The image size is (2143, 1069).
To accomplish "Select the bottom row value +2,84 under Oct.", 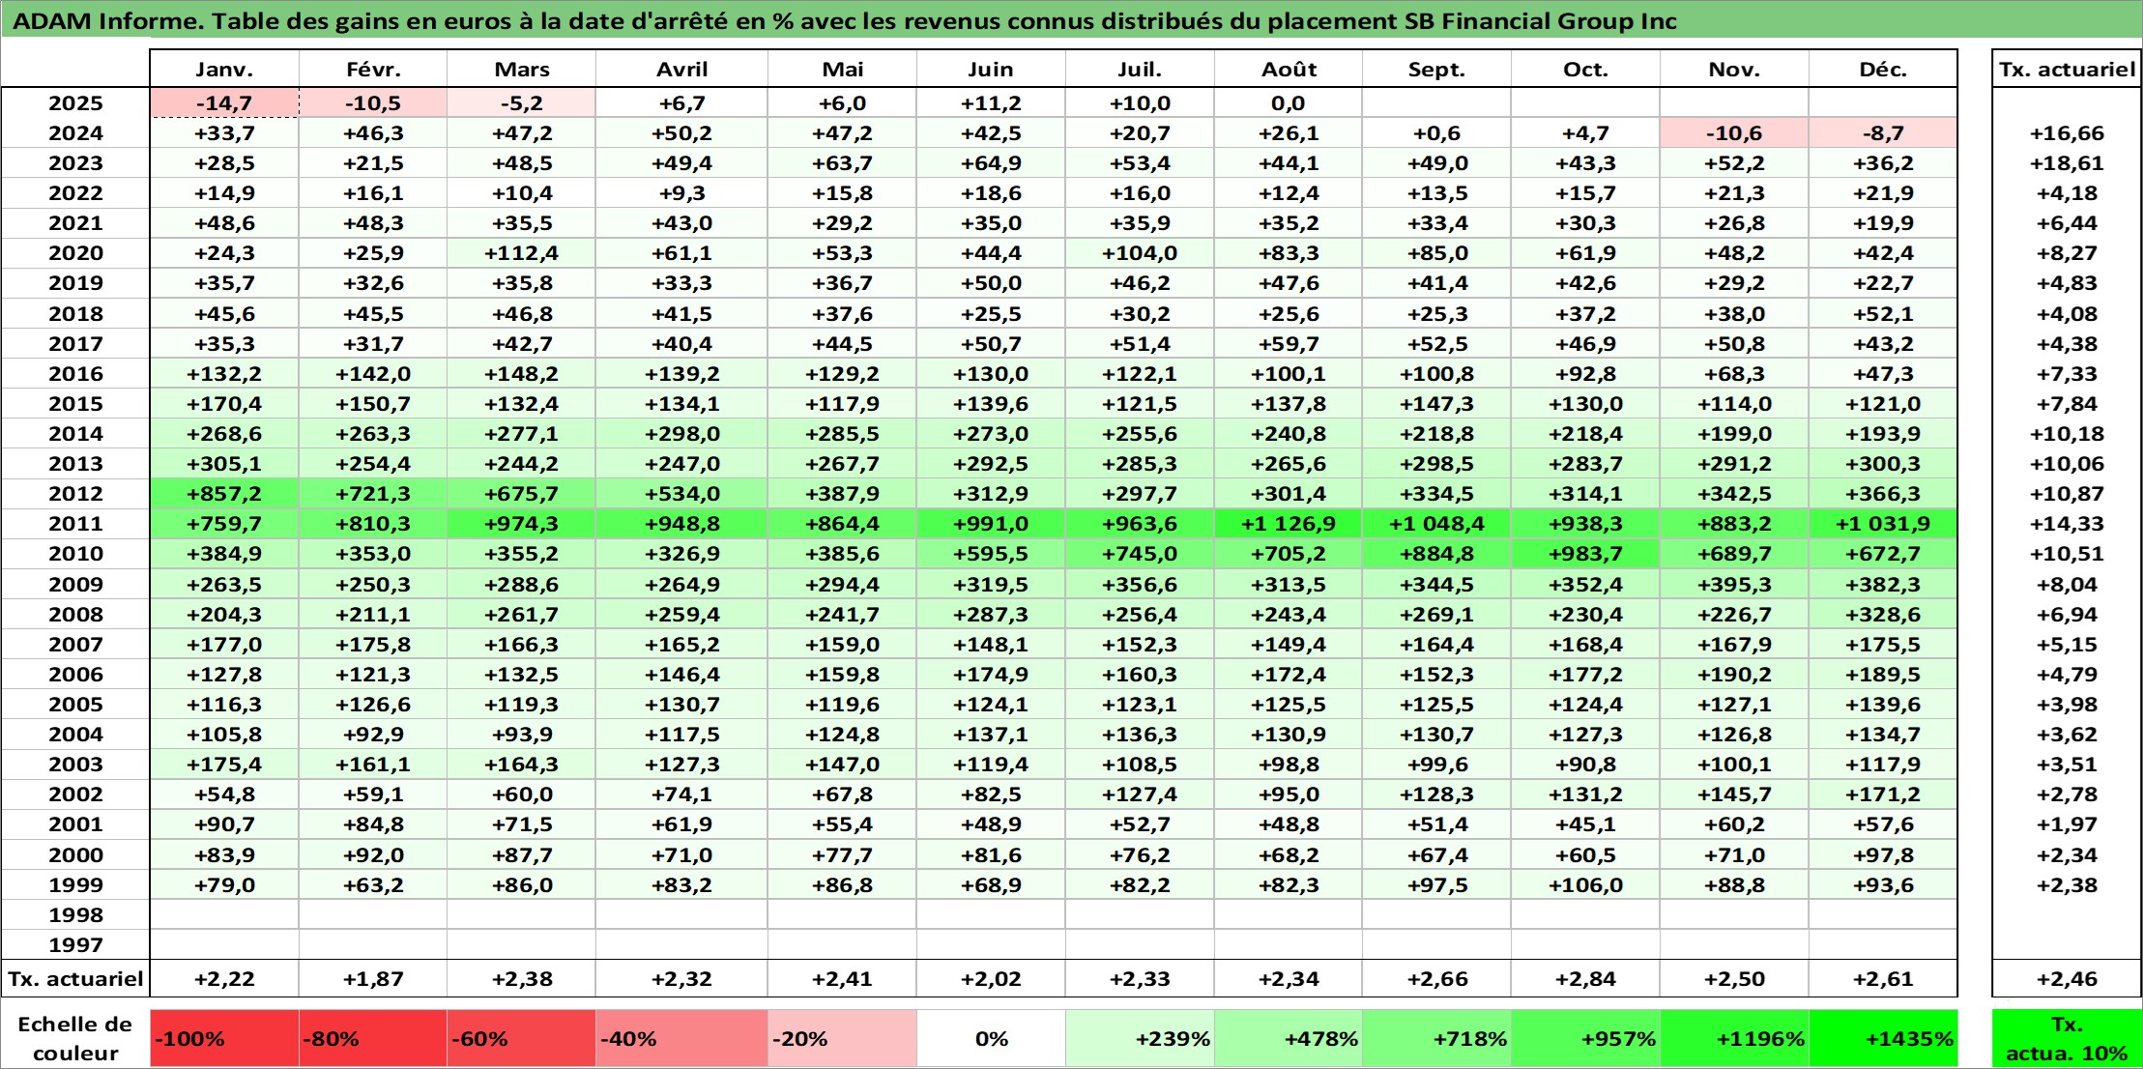I will click(1585, 979).
